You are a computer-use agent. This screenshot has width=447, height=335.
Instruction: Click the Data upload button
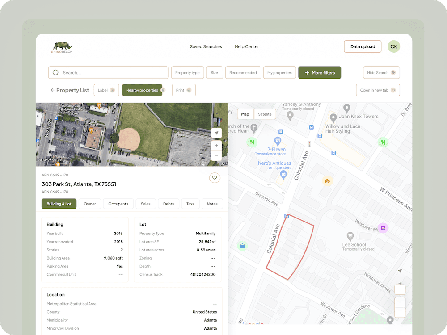[363, 47]
